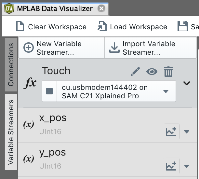
Task: Collapse the Touch streamer chevron
Action: (187, 83)
